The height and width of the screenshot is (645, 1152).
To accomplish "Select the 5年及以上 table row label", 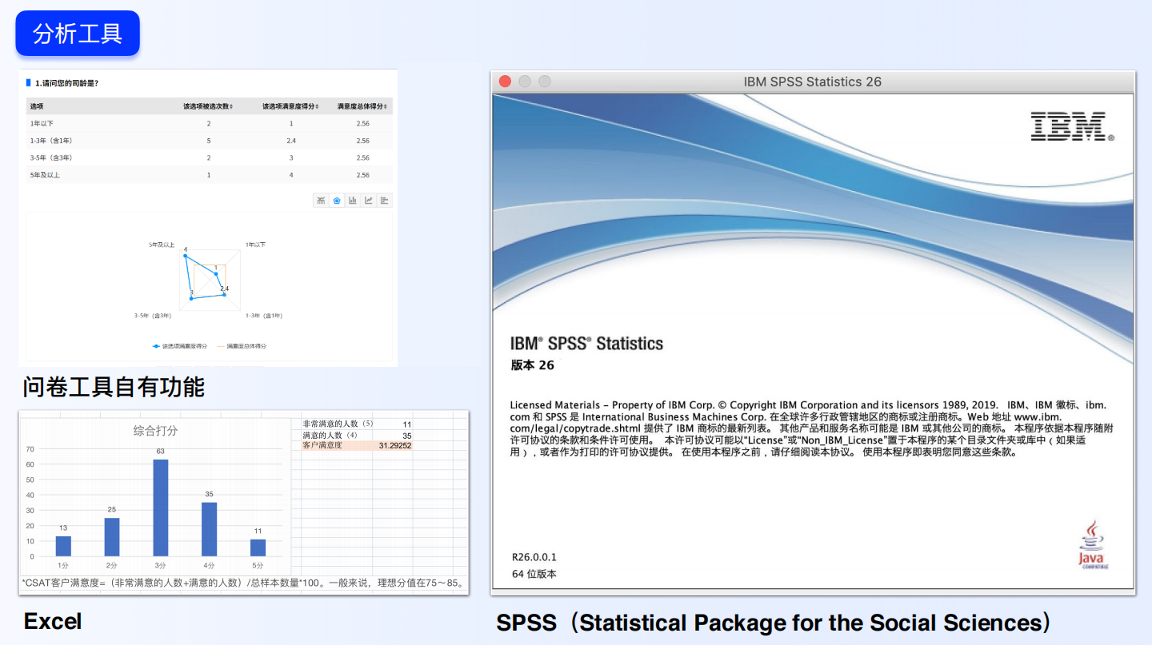I will tap(45, 175).
